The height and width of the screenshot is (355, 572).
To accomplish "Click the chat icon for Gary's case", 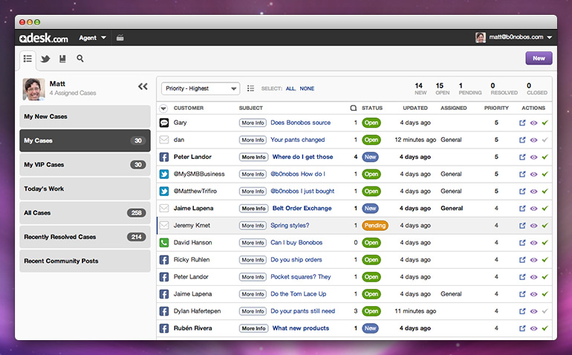I will (164, 123).
